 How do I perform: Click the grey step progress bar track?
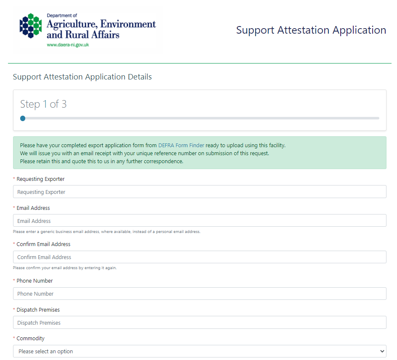pyautogui.click(x=202, y=118)
